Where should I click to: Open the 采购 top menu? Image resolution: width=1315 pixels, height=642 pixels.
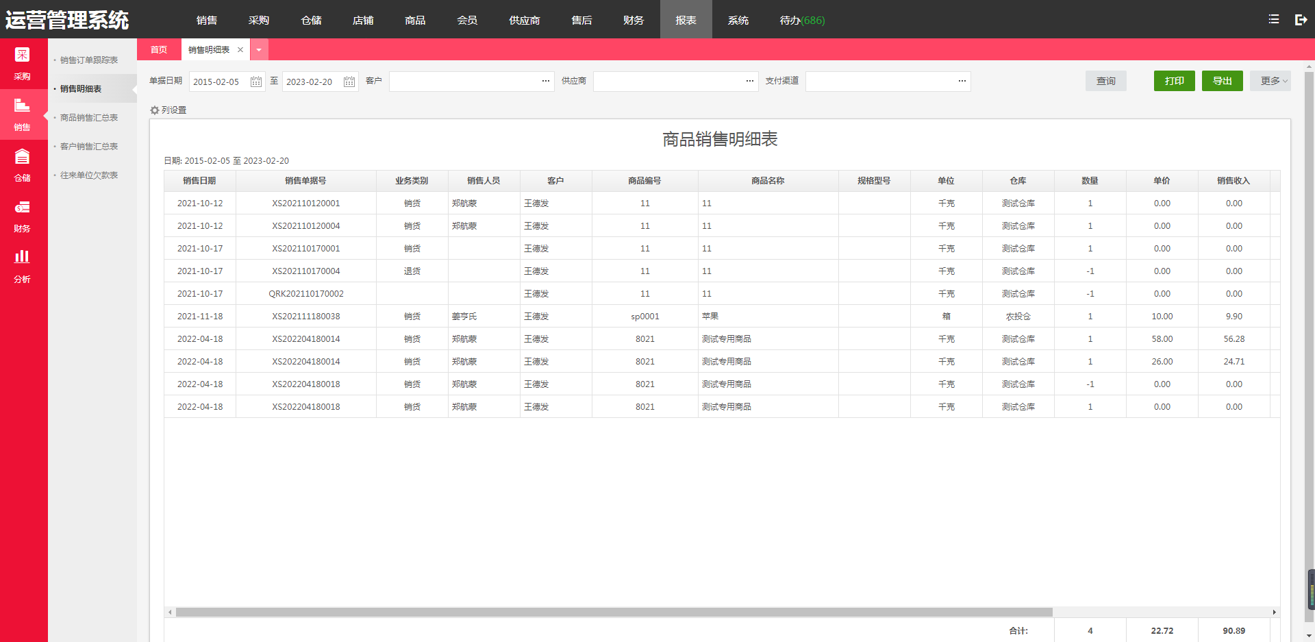pyautogui.click(x=259, y=20)
